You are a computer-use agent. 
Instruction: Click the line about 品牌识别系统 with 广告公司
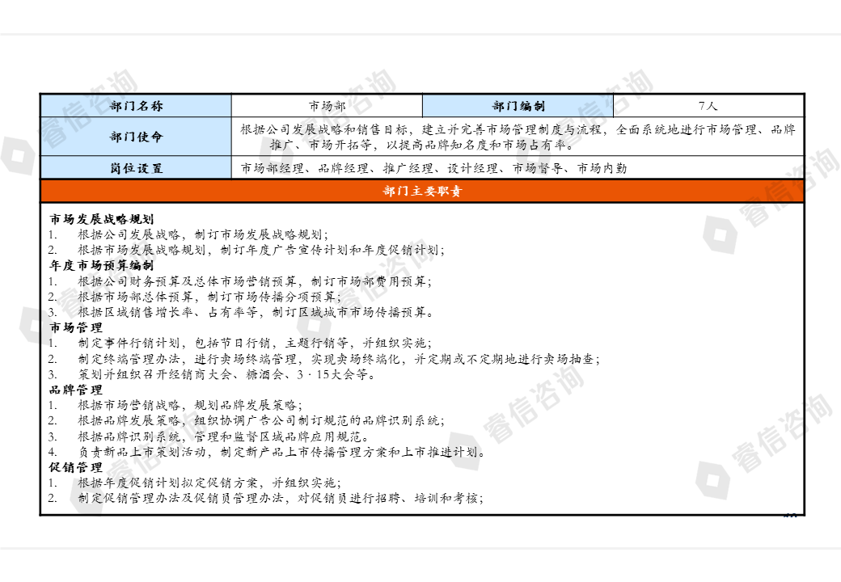click(x=260, y=420)
